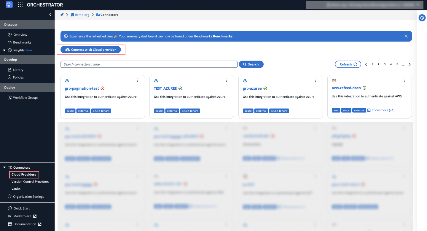Go to page 1
The height and width of the screenshot is (231, 427).
[x=372, y=64]
